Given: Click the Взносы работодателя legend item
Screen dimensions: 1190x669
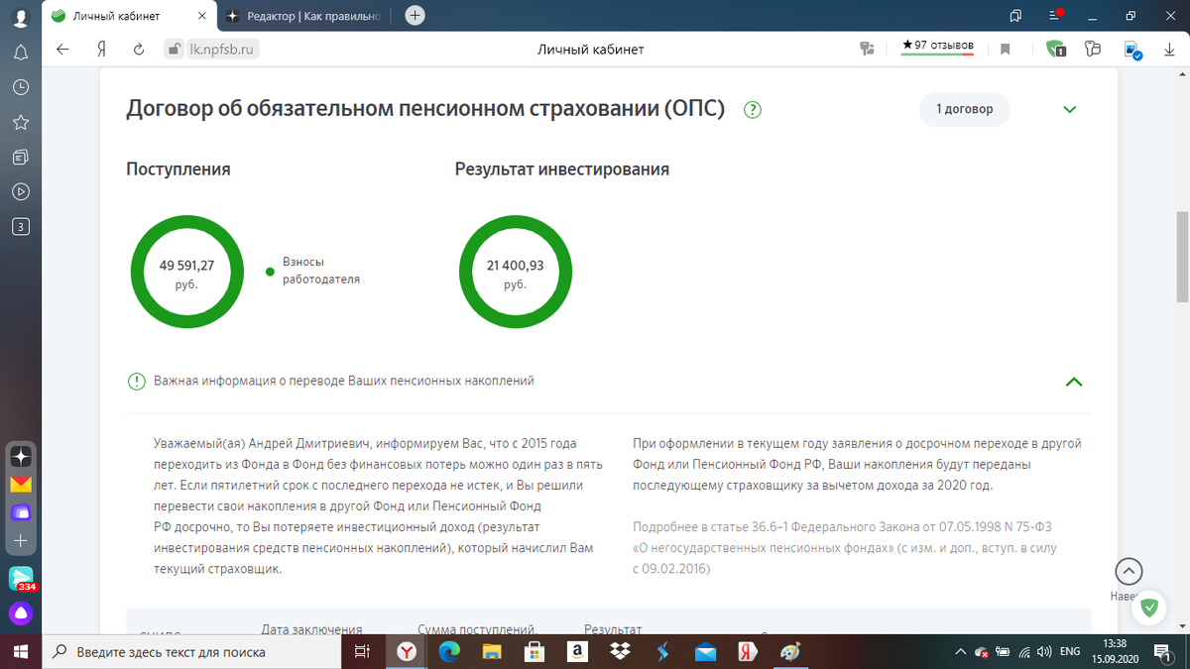Looking at the screenshot, I should pyautogui.click(x=312, y=271).
